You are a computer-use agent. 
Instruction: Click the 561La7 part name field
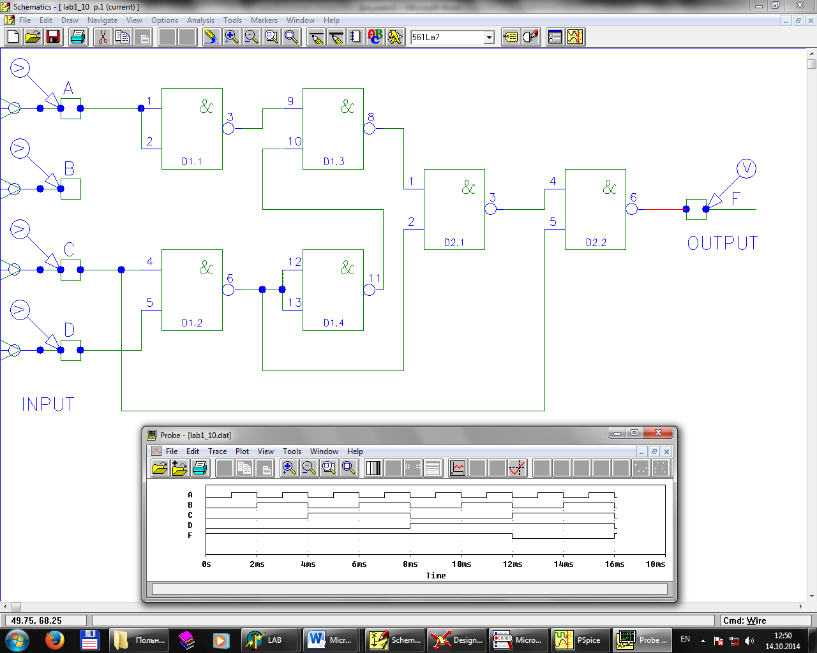pyautogui.click(x=447, y=37)
